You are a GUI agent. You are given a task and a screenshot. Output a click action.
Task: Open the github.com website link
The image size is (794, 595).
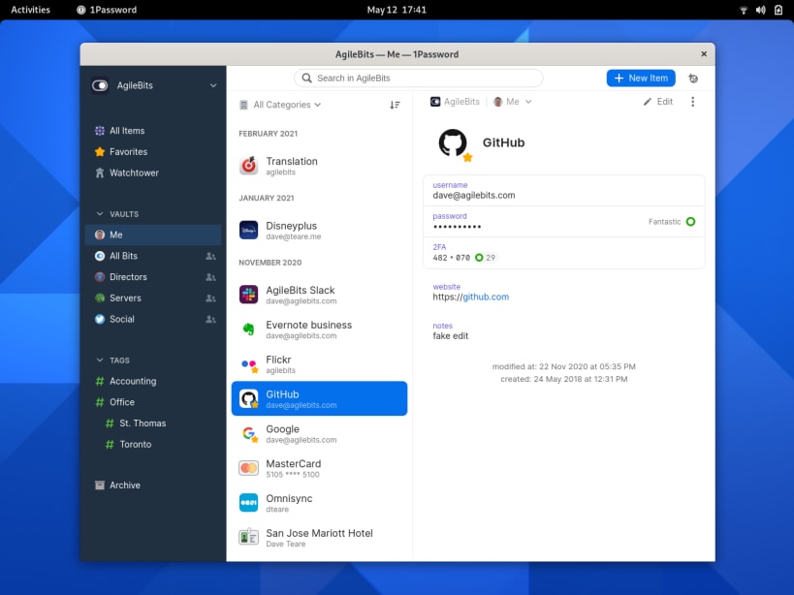(486, 297)
